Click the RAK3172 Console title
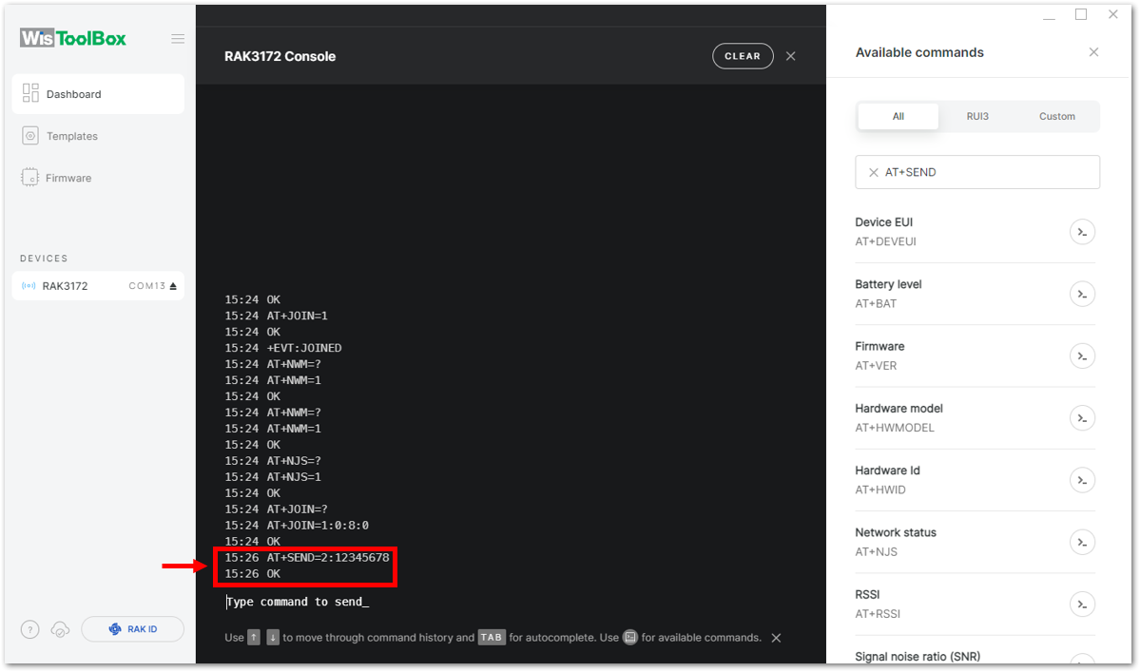This screenshot has width=1140, height=672. (280, 56)
